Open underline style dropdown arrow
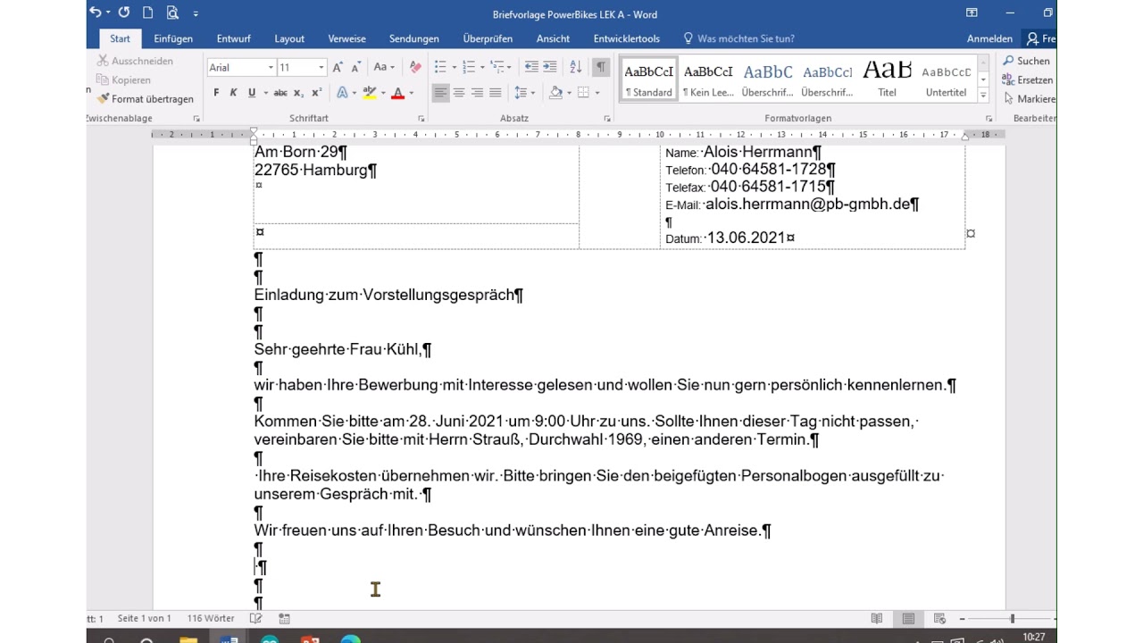 pyautogui.click(x=264, y=93)
